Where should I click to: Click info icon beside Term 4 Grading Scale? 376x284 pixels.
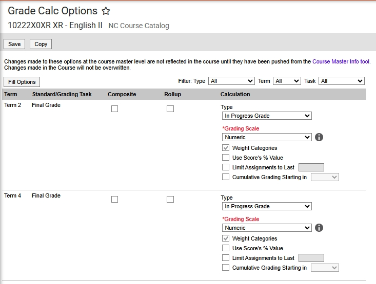click(x=319, y=228)
